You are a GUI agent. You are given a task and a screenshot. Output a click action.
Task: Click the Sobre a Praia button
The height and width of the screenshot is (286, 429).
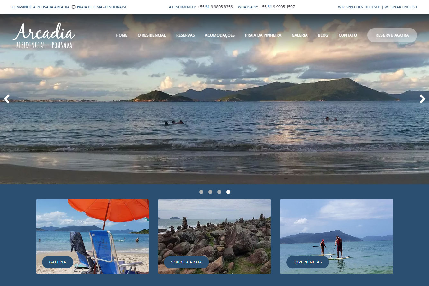tap(187, 262)
